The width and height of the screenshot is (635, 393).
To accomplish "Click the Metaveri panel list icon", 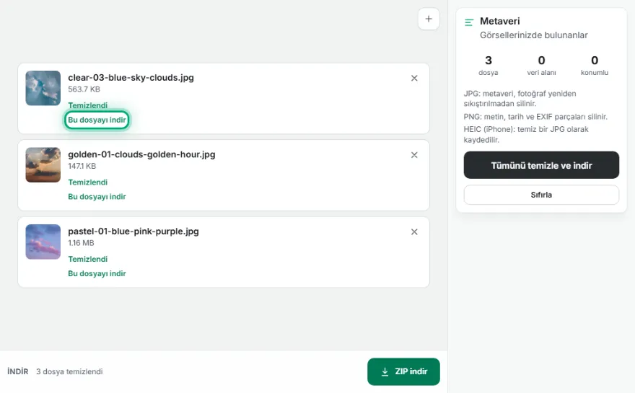I will point(469,22).
